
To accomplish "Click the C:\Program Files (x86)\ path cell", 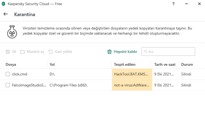I will (68, 85).
